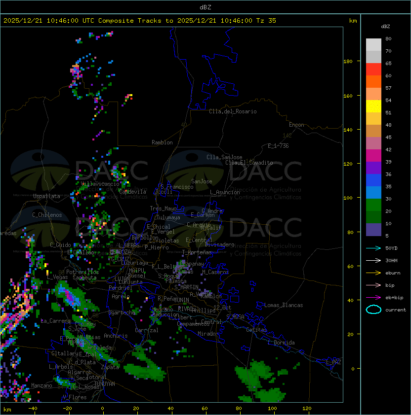Click the 'Ramblon' map label
Viewport: 411px width, 415px height.
pyautogui.click(x=162, y=142)
